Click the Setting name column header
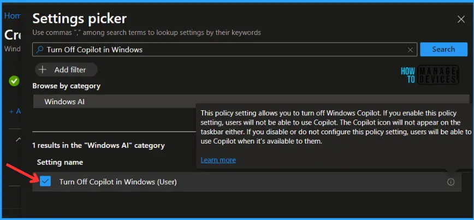474x220 pixels. click(60, 162)
